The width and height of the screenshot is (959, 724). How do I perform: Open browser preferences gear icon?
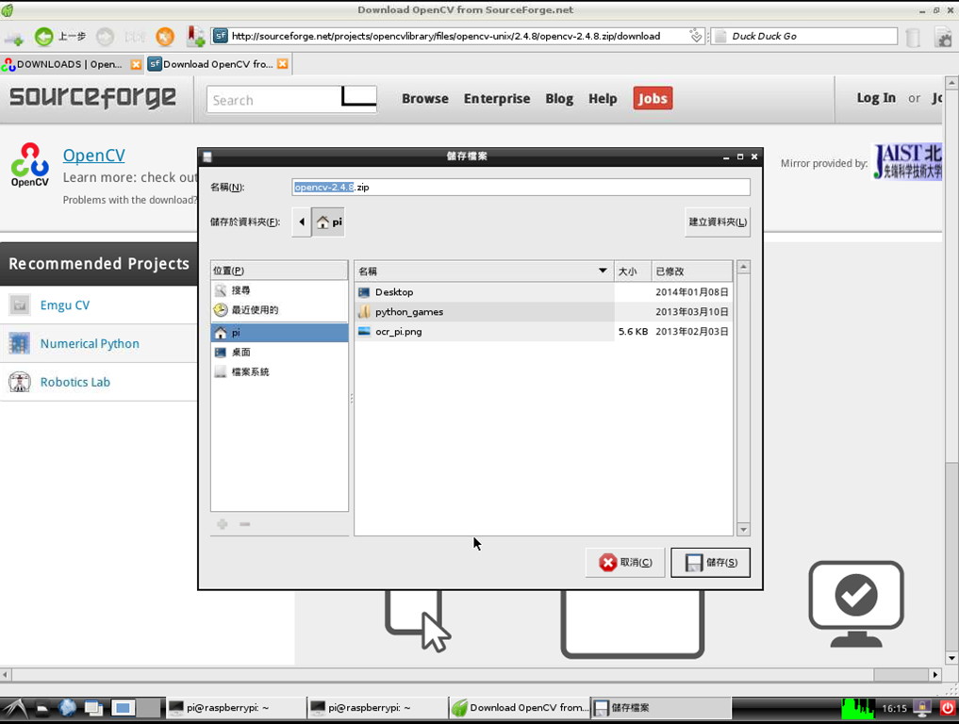click(x=944, y=38)
